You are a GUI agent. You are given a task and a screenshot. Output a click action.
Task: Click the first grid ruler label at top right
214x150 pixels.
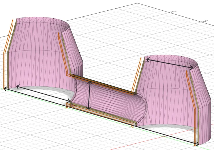(173, 12)
